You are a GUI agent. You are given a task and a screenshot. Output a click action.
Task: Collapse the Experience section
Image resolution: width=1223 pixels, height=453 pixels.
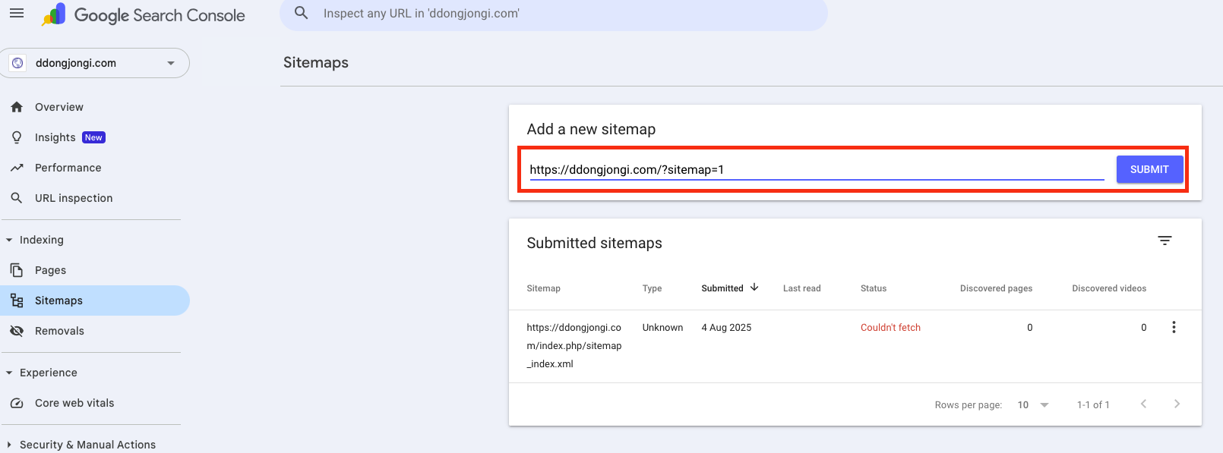[9, 373]
